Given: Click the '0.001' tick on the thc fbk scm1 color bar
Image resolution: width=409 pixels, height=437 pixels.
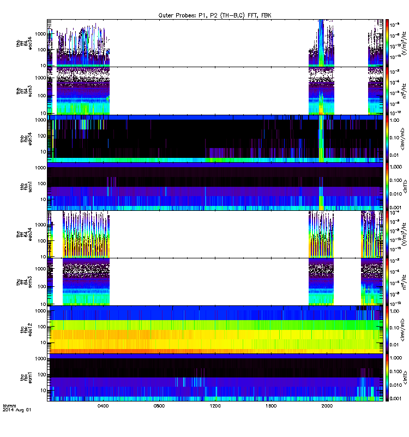Looking at the screenshot, I should 396,399.
